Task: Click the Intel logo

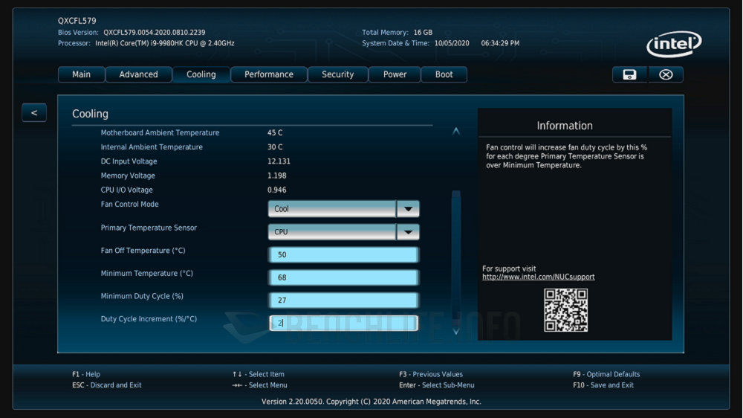Action: [x=674, y=44]
